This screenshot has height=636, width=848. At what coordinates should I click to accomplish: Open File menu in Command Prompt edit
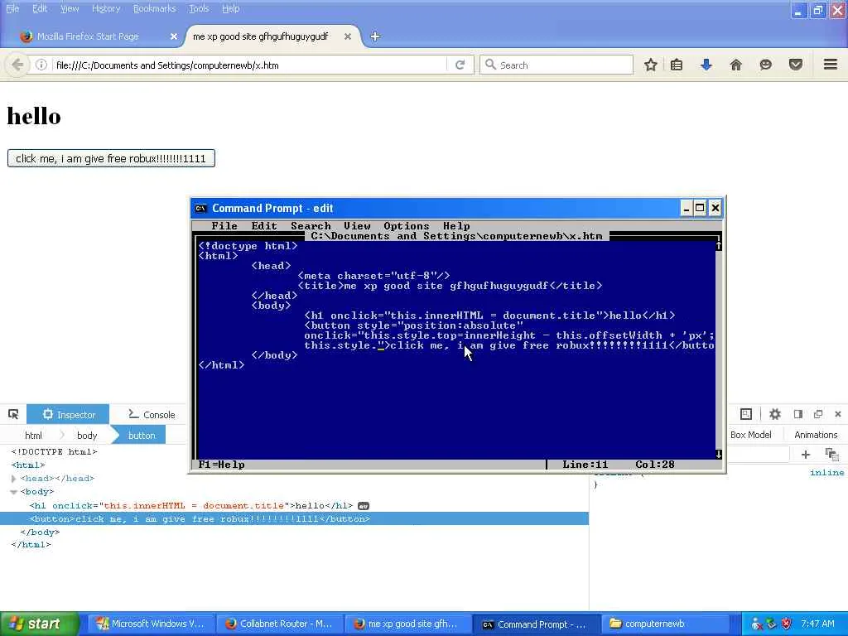tap(224, 226)
